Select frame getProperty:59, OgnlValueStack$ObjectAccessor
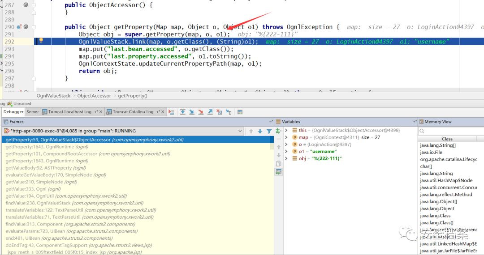 [138, 140]
